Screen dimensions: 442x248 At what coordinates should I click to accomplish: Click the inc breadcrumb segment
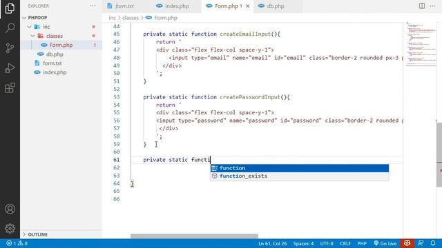(x=112, y=18)
